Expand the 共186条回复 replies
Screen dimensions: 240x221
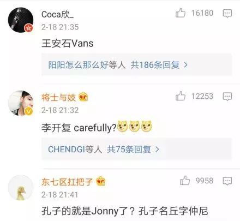[x=155, y=65]
